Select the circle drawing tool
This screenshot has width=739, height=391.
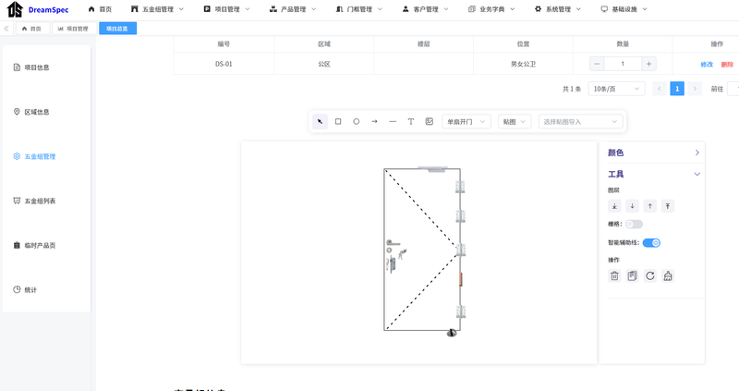(357, 122)
